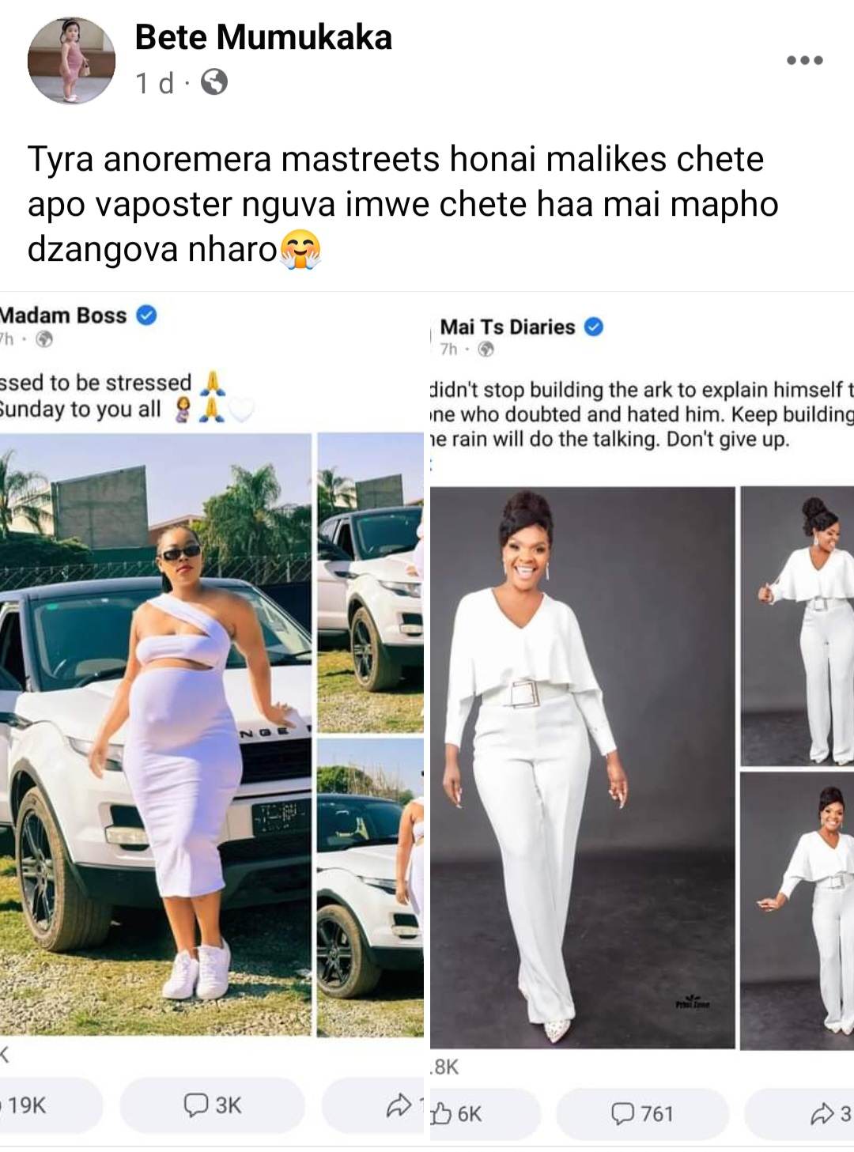The width and height of the screenshot is (854, 1152).
Task: Tap the 761 comments button
Action: tap(642, 1113)
